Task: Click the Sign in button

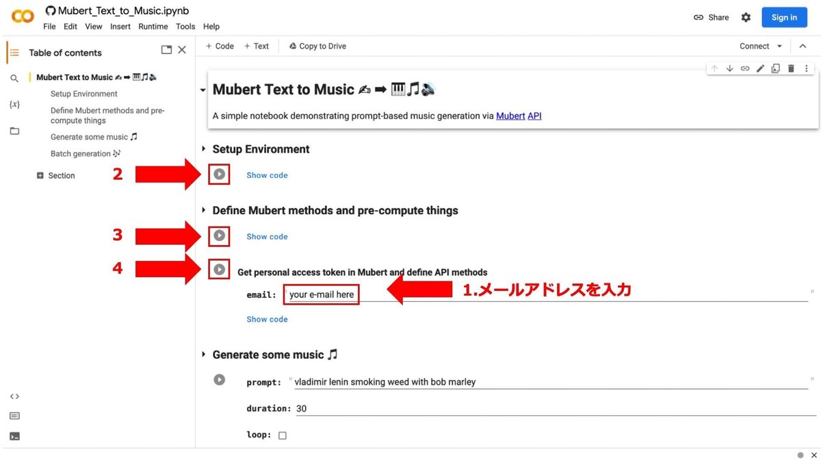Action: pos(784,17)
